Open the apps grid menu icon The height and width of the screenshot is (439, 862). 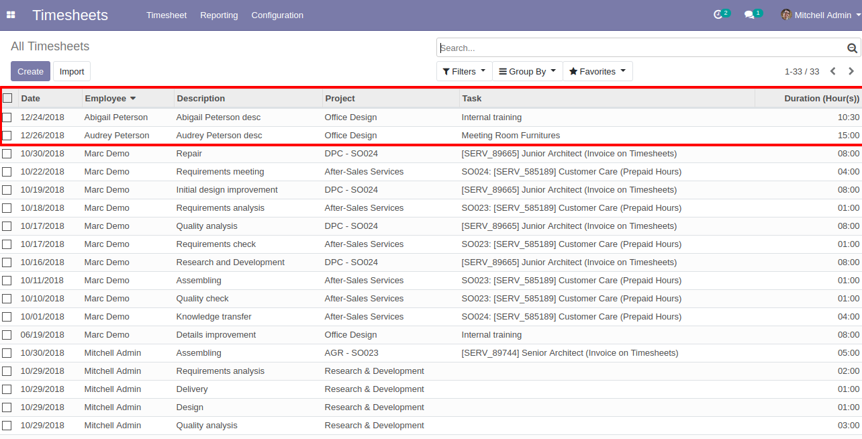click(11, 15)
